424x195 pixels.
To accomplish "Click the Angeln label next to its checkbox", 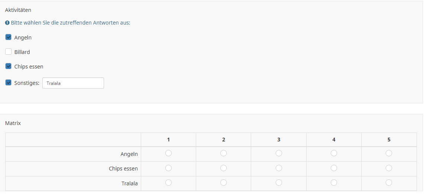I will pyautogui.click(x=23, y=38).
